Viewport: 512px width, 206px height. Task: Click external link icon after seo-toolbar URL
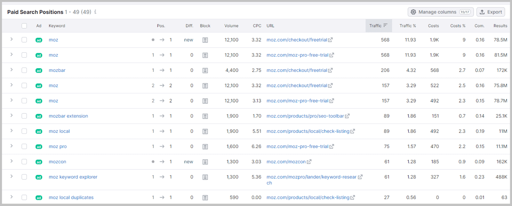coord(348,116)
